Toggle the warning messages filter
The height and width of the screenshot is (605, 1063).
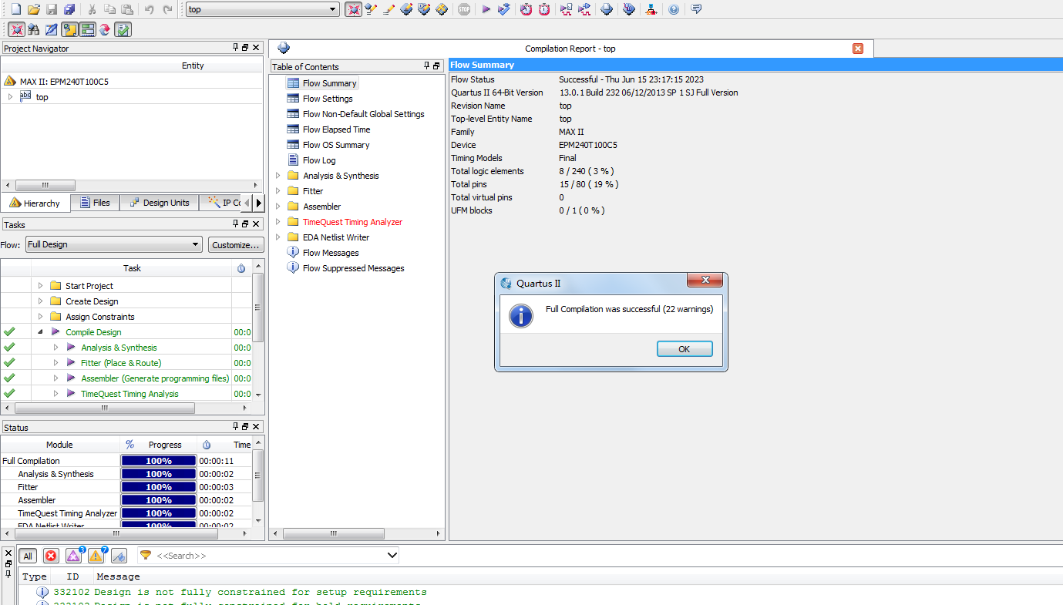(97, 556)
